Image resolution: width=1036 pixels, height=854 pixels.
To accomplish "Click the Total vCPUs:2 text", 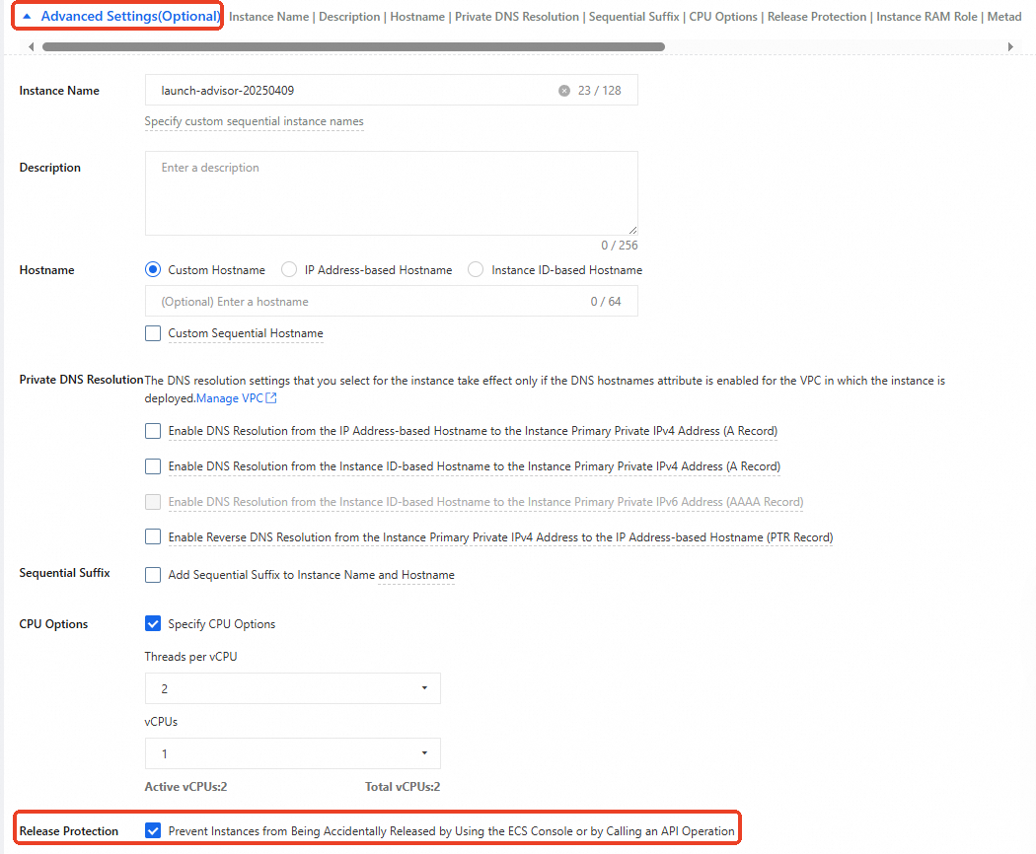I will (x=403, y=787).
